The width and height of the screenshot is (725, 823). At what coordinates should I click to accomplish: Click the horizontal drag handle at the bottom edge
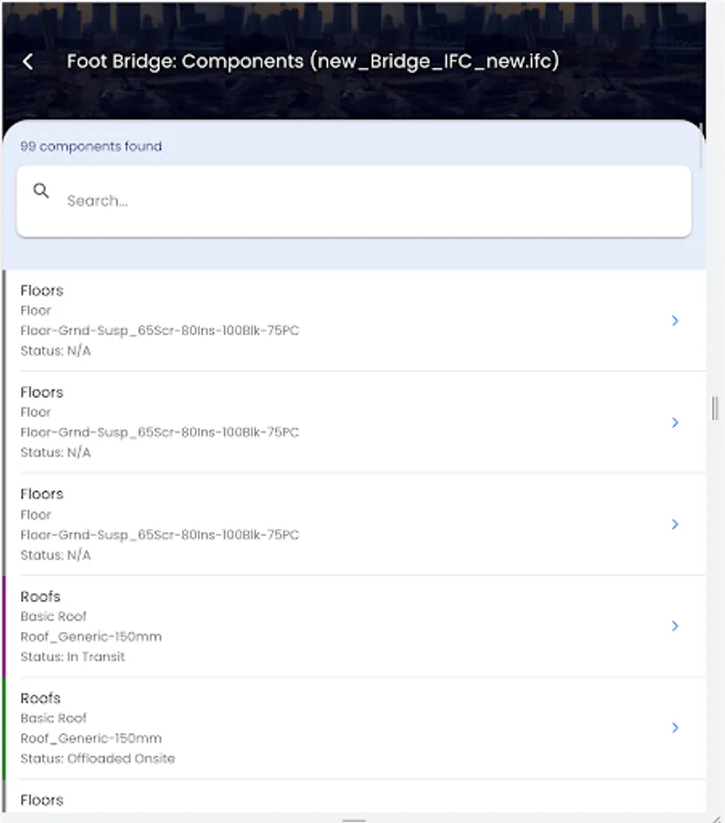pyautogui.click(x=354, y=819)
